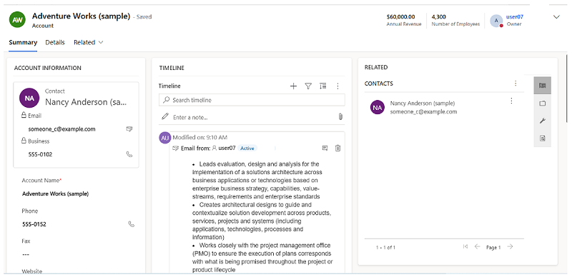The height and width of the screenshot is (277, 572).
Task: Open Timeline more commands menu
Action: 337,86
